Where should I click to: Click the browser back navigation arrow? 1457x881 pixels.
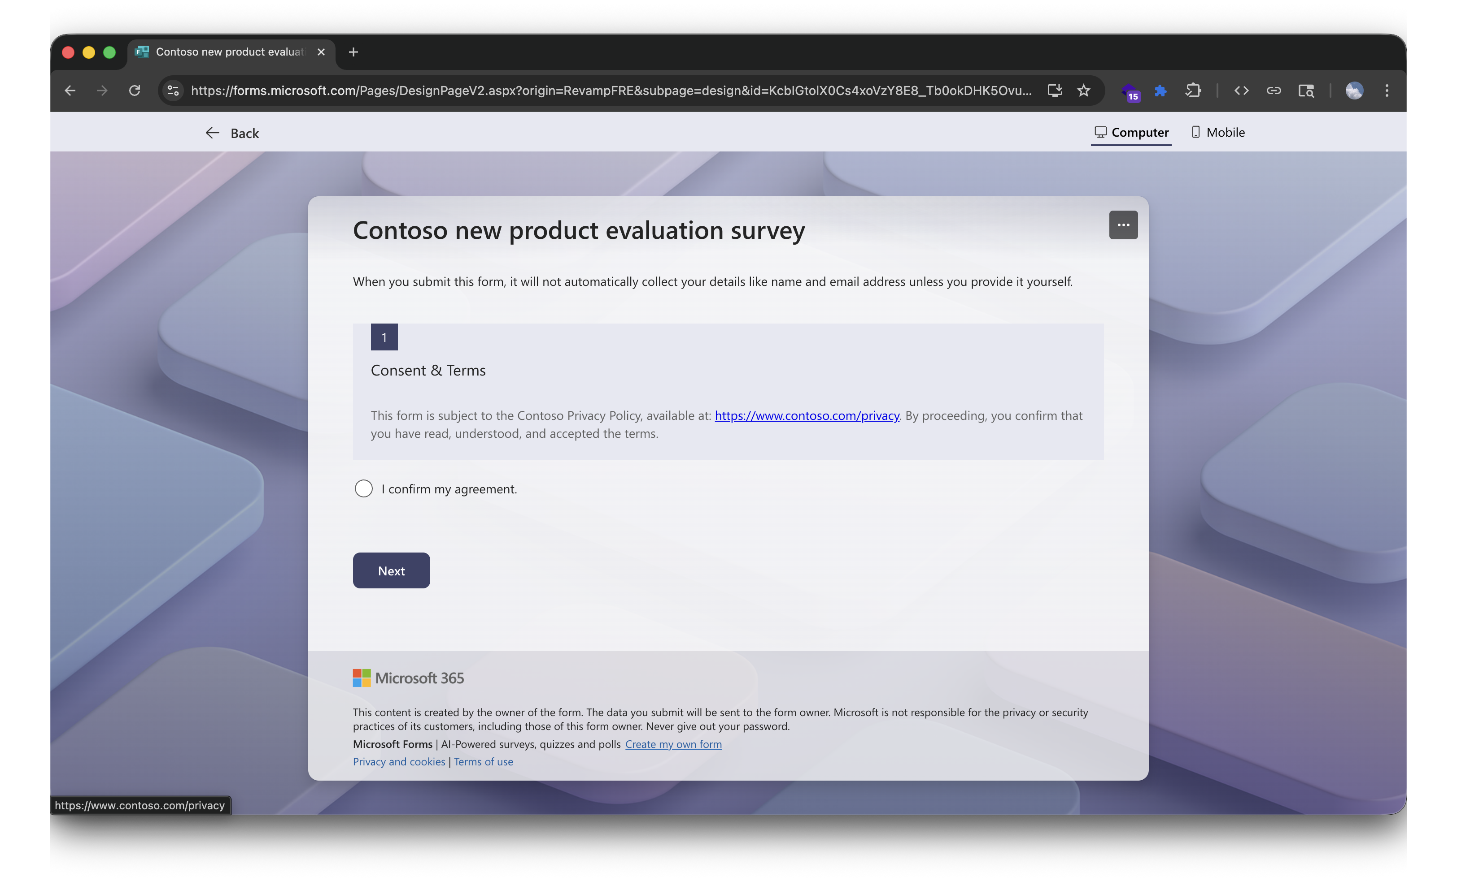70,91
